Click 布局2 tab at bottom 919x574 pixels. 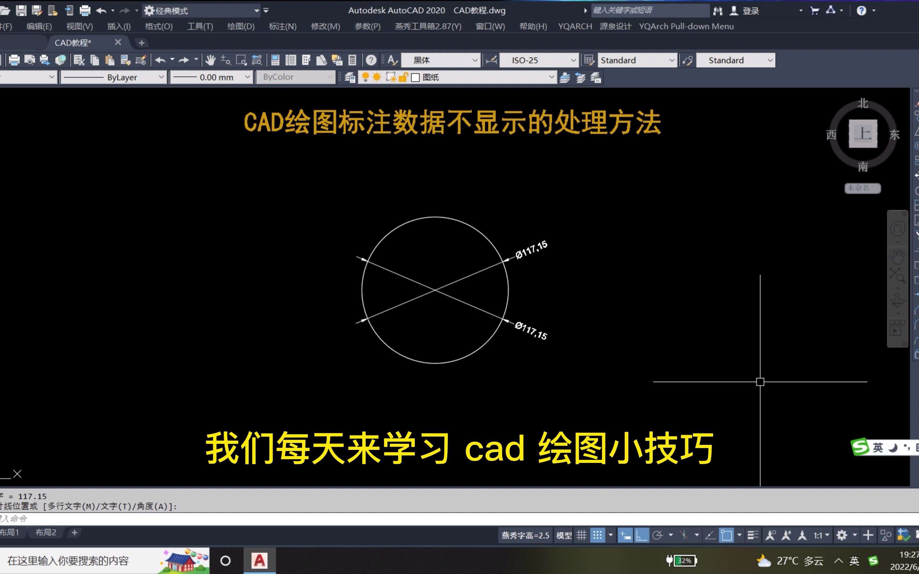[x=46, y=532]
